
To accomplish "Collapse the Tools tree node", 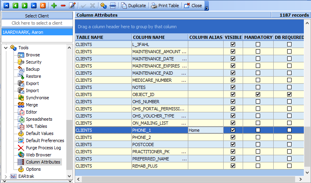I will 6,48.
